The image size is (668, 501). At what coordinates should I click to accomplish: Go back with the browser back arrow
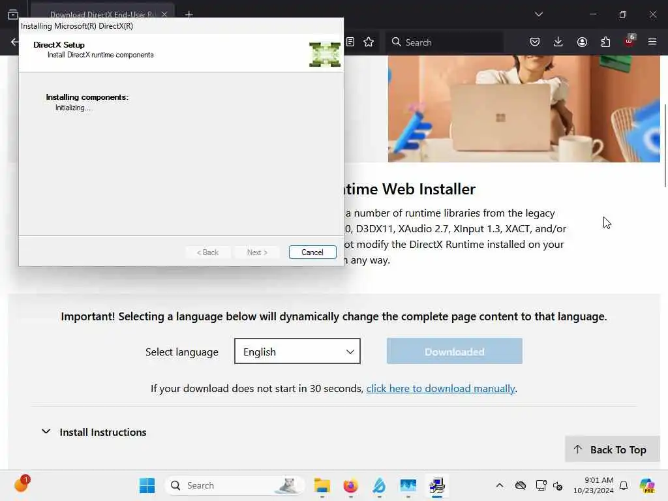(x=14, y=42)
